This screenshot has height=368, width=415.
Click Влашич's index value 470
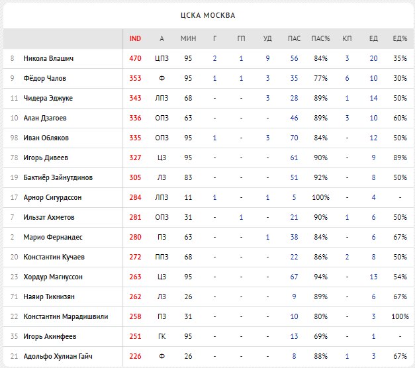pyautogui.click(x=135, y=58)
